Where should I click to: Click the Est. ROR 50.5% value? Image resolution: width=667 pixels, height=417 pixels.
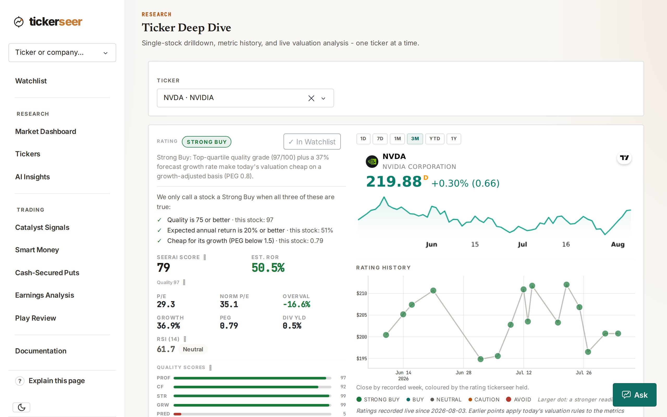268,268
